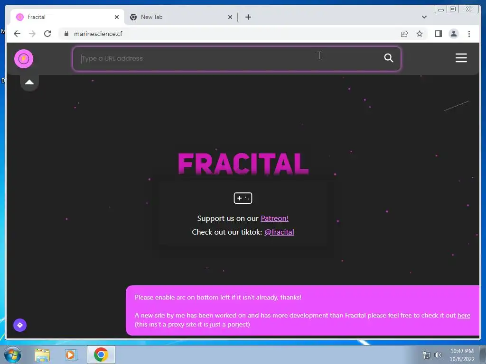The height and width of the screenshot is (364, 486).
Task: Select the Fracital browser tab
Action: click(67, 17)
